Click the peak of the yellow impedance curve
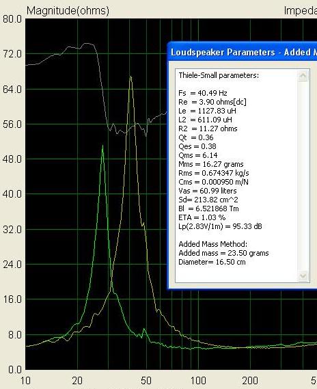Screen dimensions: 317x389 pos(130,77)
